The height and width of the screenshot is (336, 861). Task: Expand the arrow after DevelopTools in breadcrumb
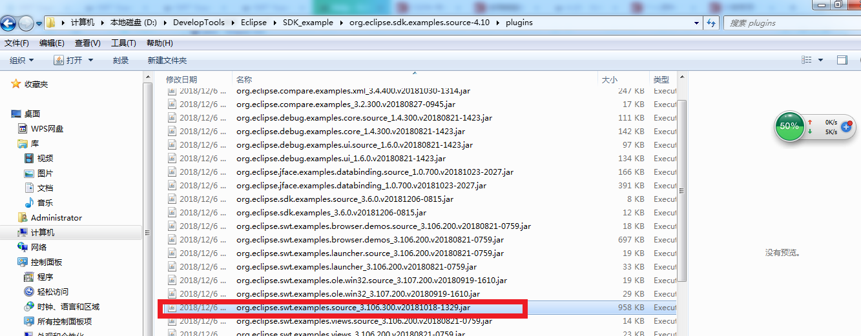pyautogui.click(x=233, y=23)
